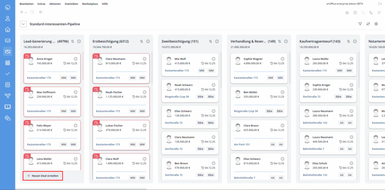Expand the Standard-Interessenten-Pipeline selector dropdown

[x=23, y=24]
